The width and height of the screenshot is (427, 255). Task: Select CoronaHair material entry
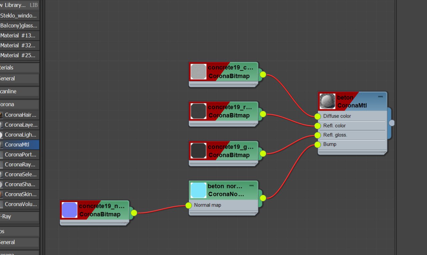[x=19, y=115]
